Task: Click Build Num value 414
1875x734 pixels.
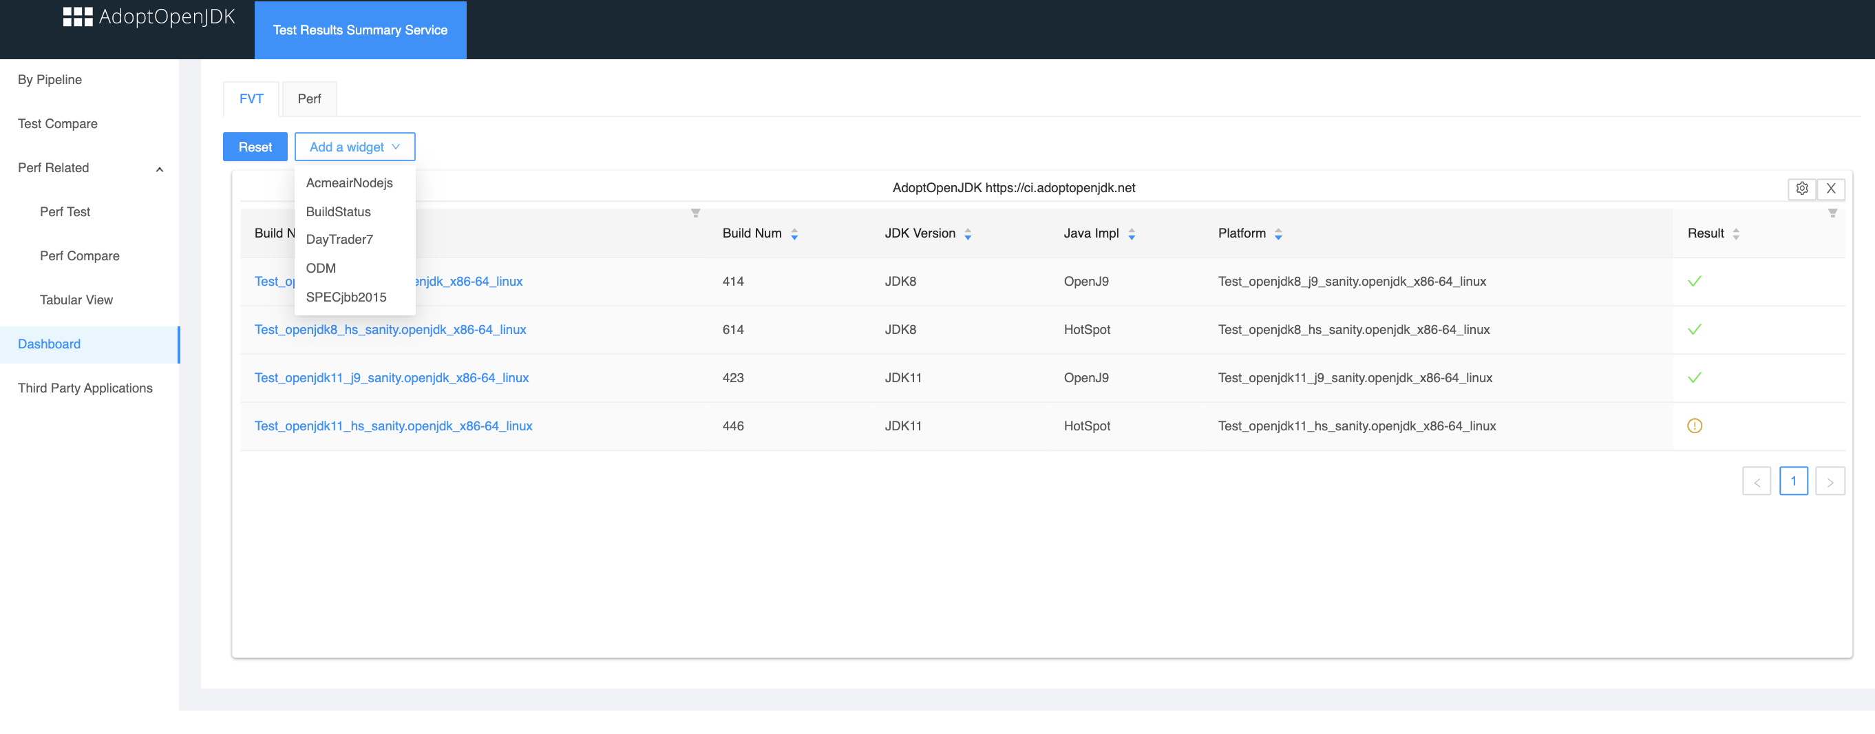Action: [x=733, y=282]
